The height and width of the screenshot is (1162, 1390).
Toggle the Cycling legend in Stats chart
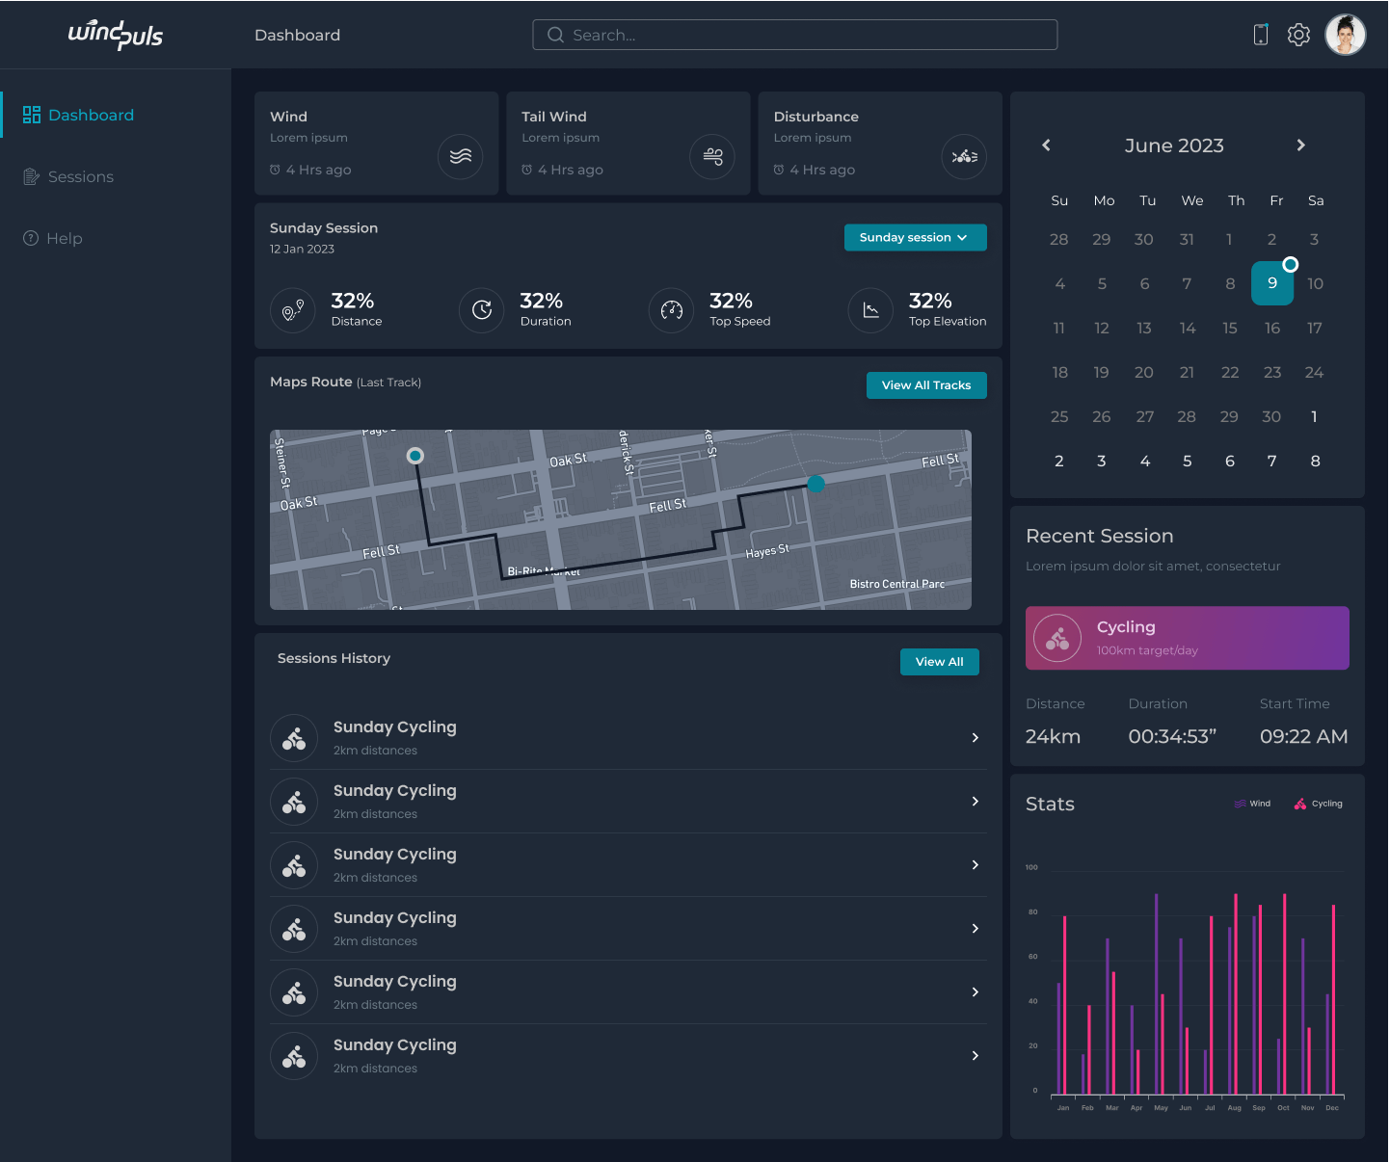[x=1318, y=804]
